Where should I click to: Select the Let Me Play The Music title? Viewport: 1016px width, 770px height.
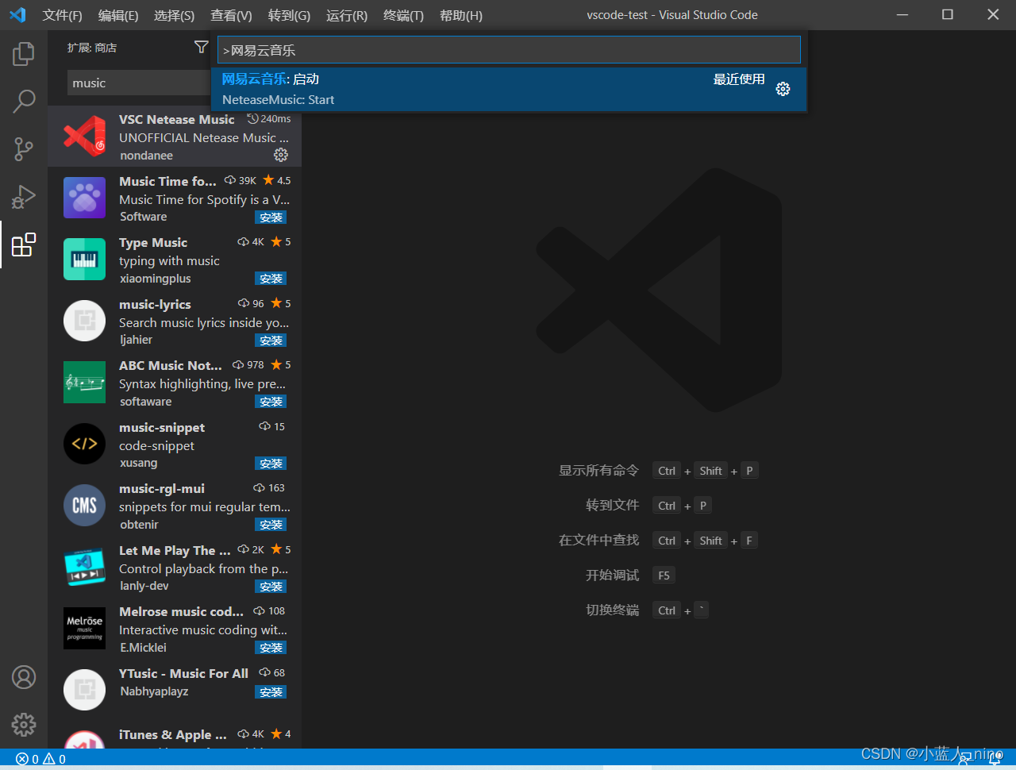tap(175, 550)
